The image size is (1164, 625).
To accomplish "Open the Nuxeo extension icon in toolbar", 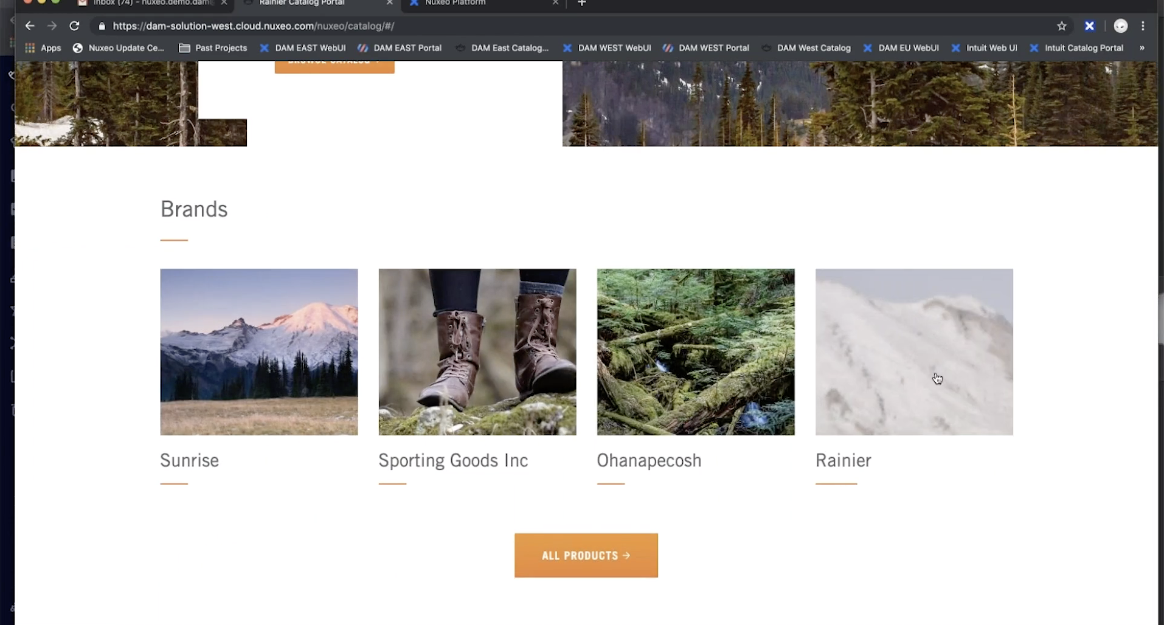I will pyautogui.click(x=1089, y=26).
